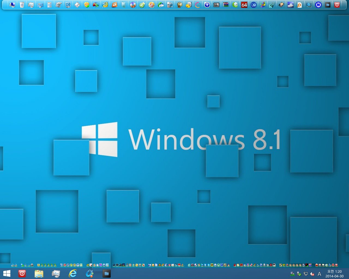Launch the colorful building blocks icon
The image size is (349, 279).
[x=263, y=5]
